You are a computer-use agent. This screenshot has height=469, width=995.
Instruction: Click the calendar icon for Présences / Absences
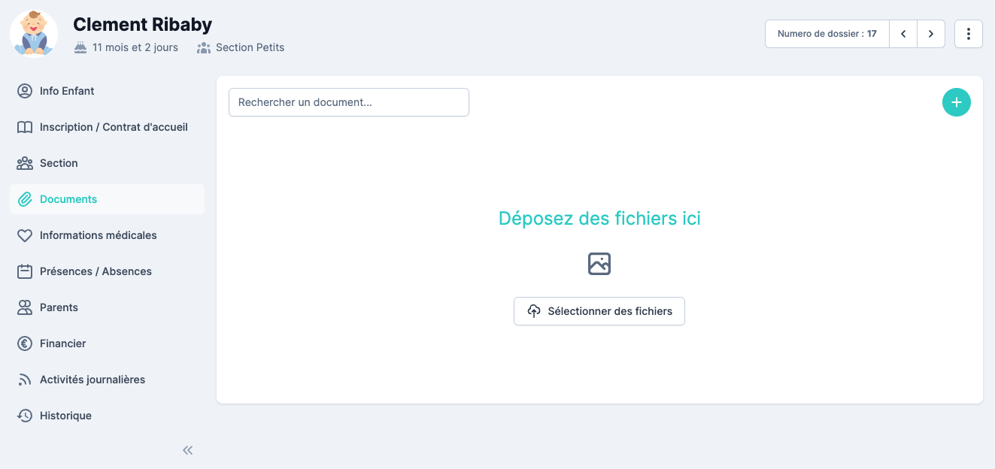pos(25,271)
